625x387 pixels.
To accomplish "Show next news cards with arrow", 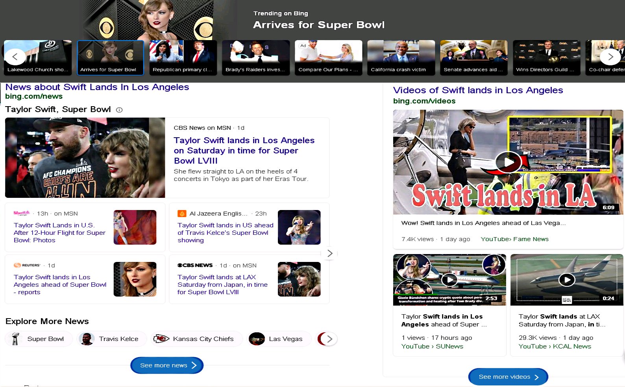I will 330,253.
